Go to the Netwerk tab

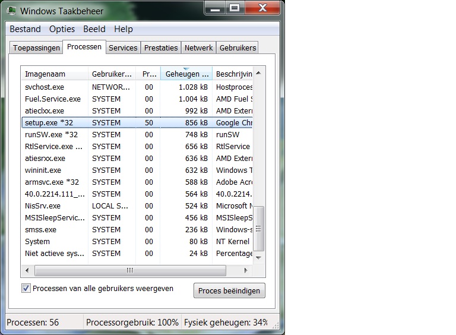point(198,48)
